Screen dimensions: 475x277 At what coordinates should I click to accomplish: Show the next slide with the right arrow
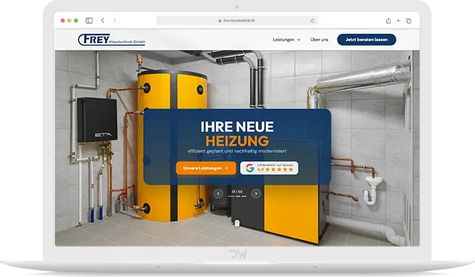(x=256, y=193)
